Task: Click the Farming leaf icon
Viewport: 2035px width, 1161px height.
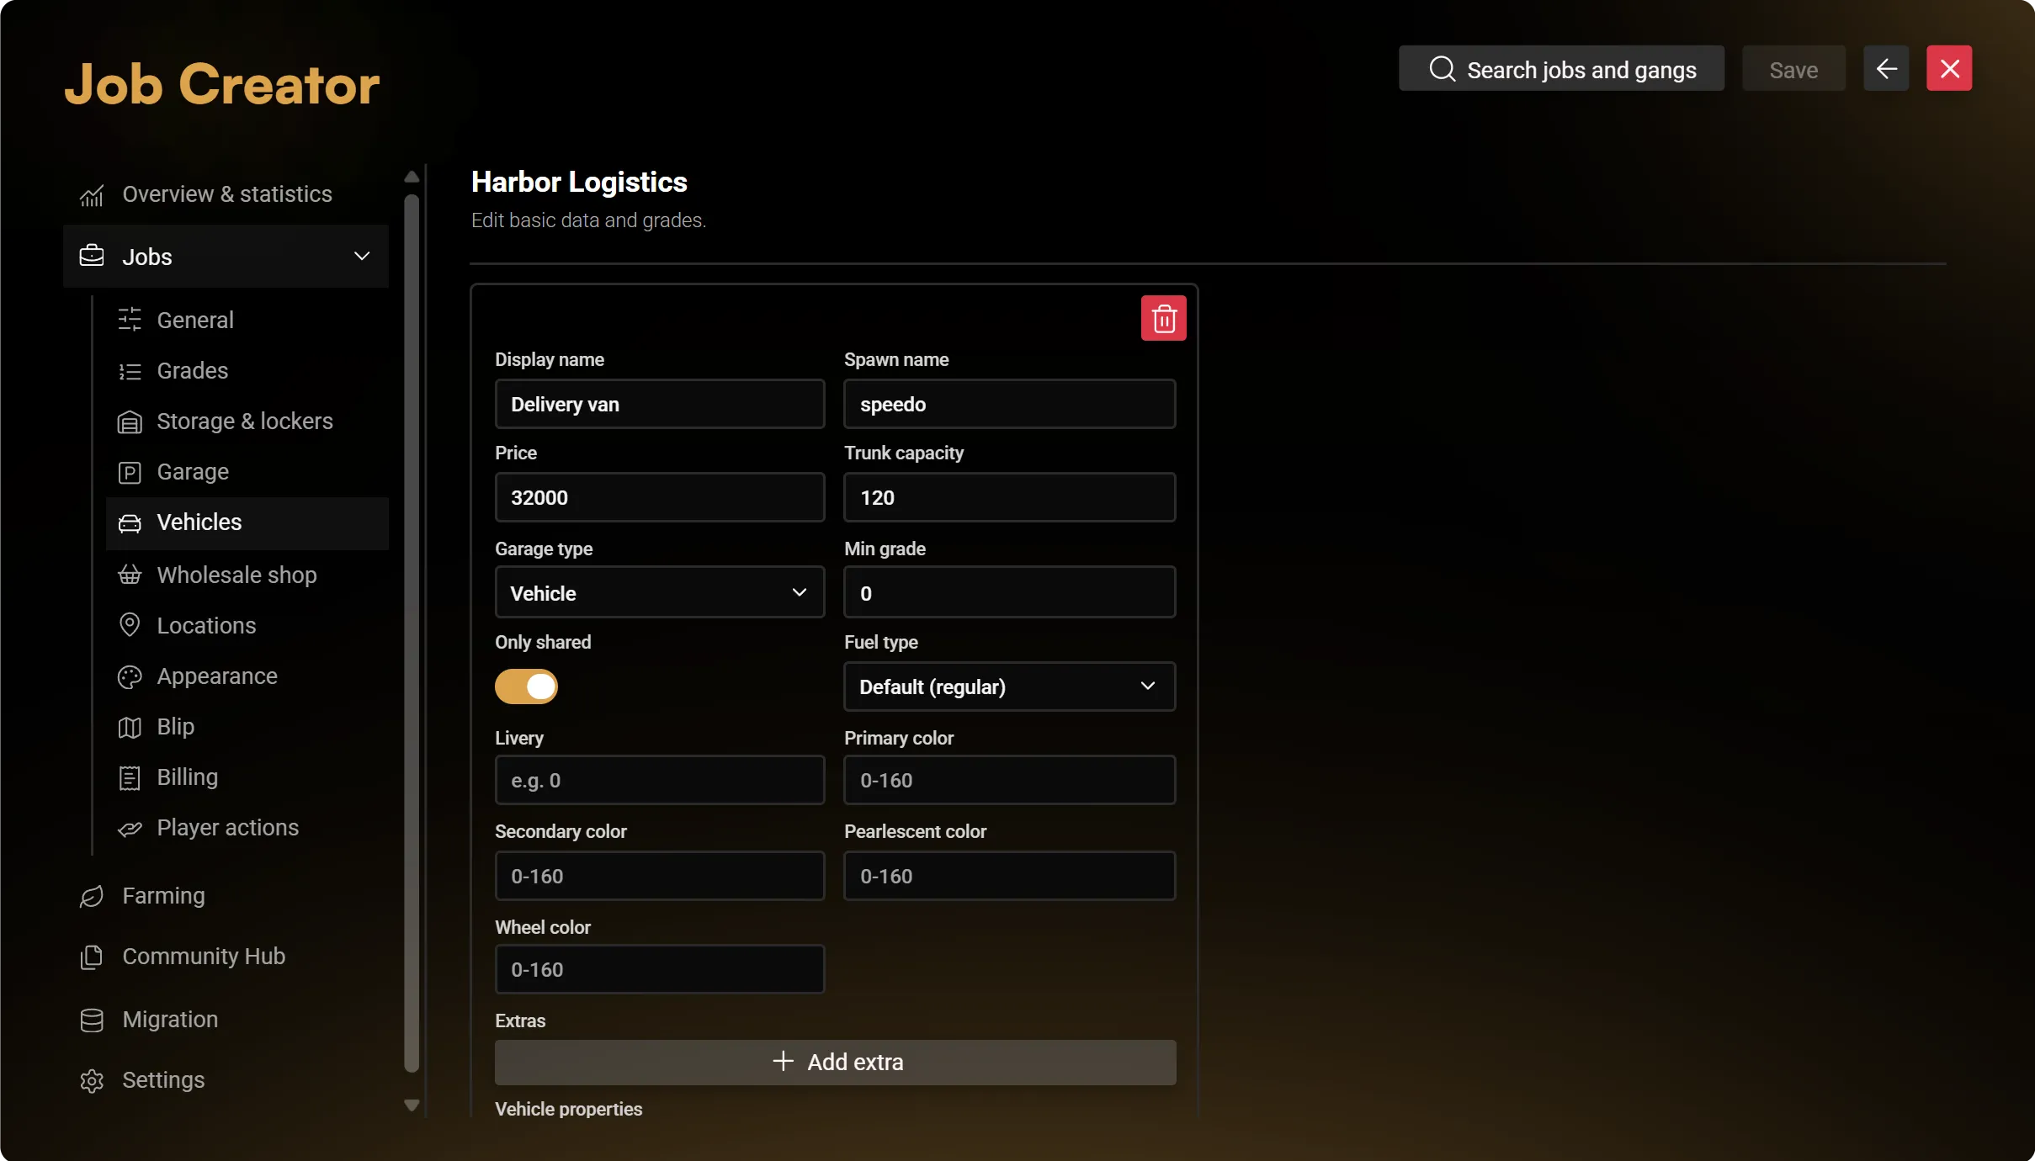Action: 91,896
